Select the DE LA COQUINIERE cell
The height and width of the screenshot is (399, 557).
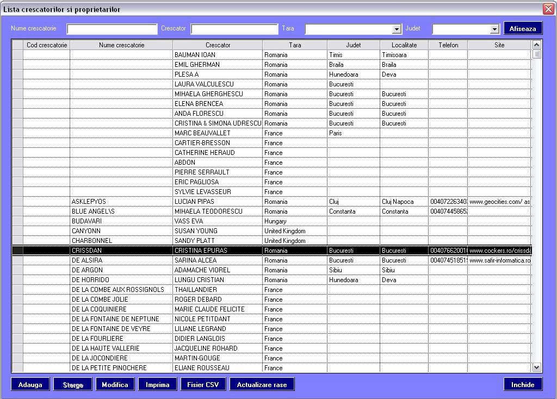(x=121, y=309)
